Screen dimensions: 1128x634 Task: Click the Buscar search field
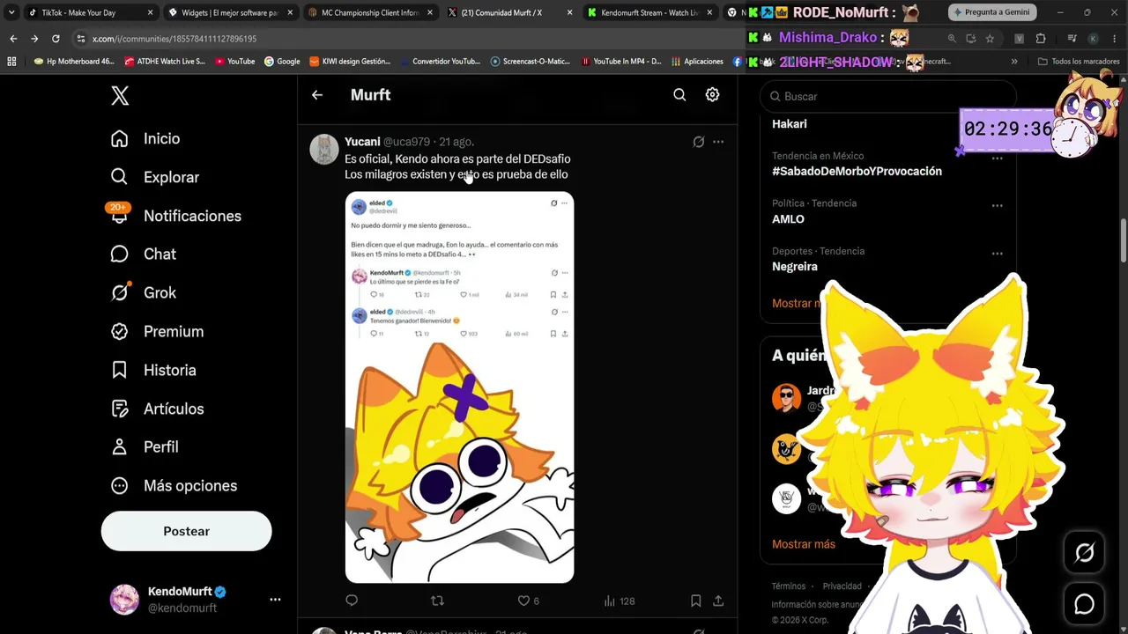point(888,96)
